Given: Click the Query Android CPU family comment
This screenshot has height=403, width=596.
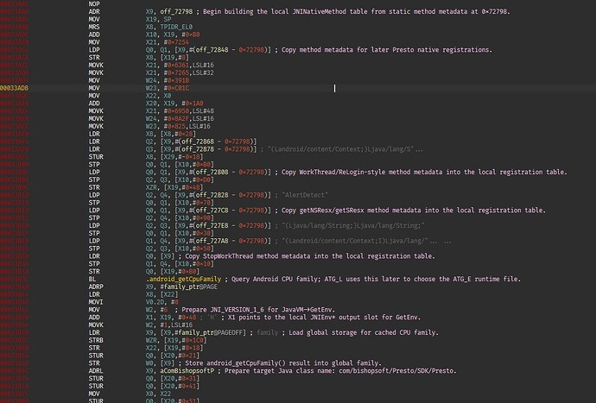Looking at the screenshot, I should 376,279.
